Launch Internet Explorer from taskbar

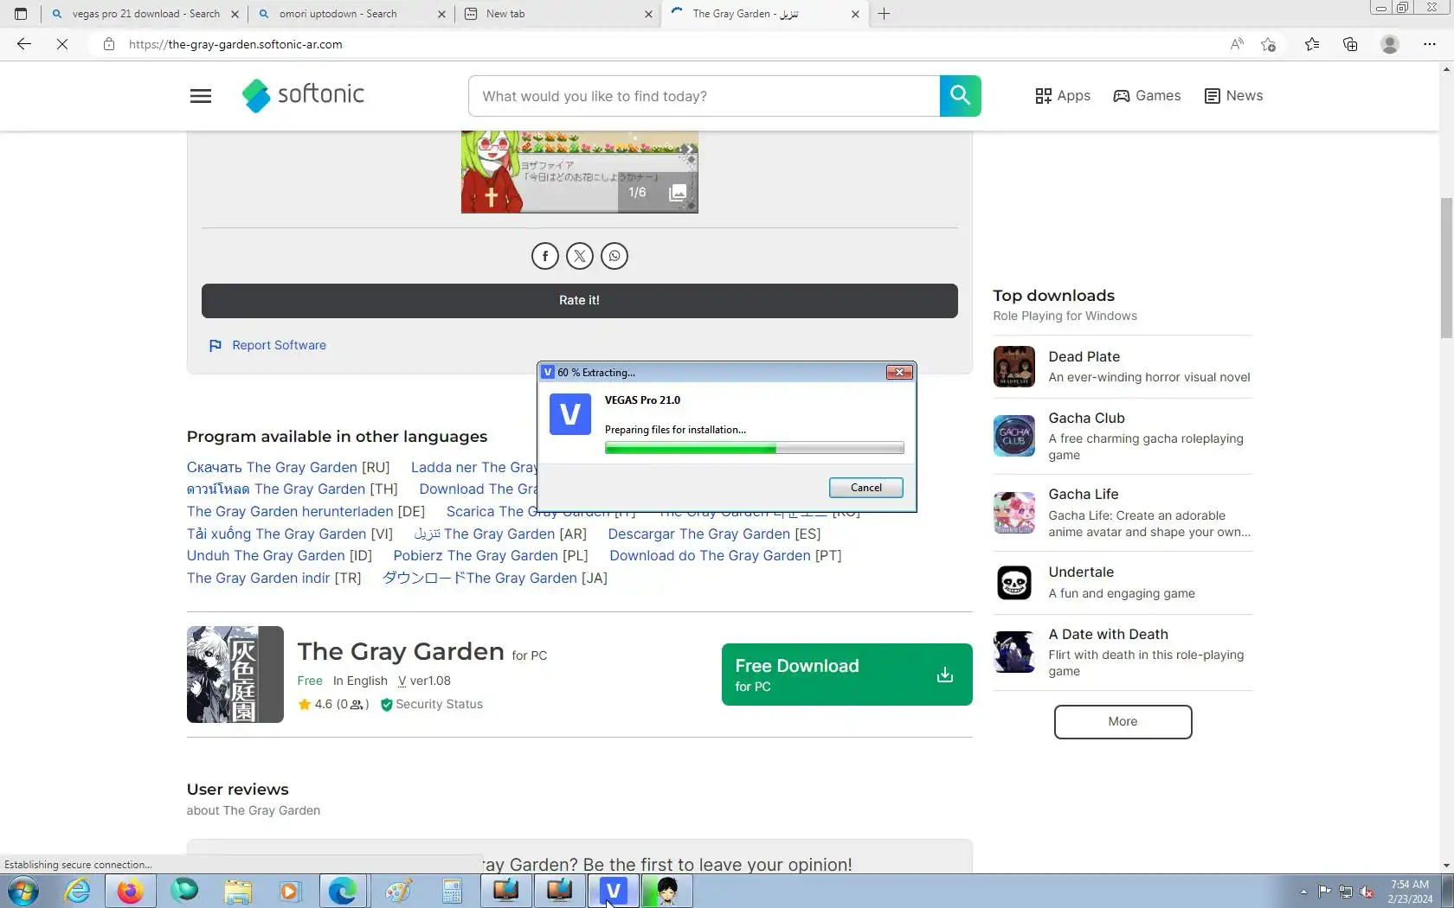77,891
